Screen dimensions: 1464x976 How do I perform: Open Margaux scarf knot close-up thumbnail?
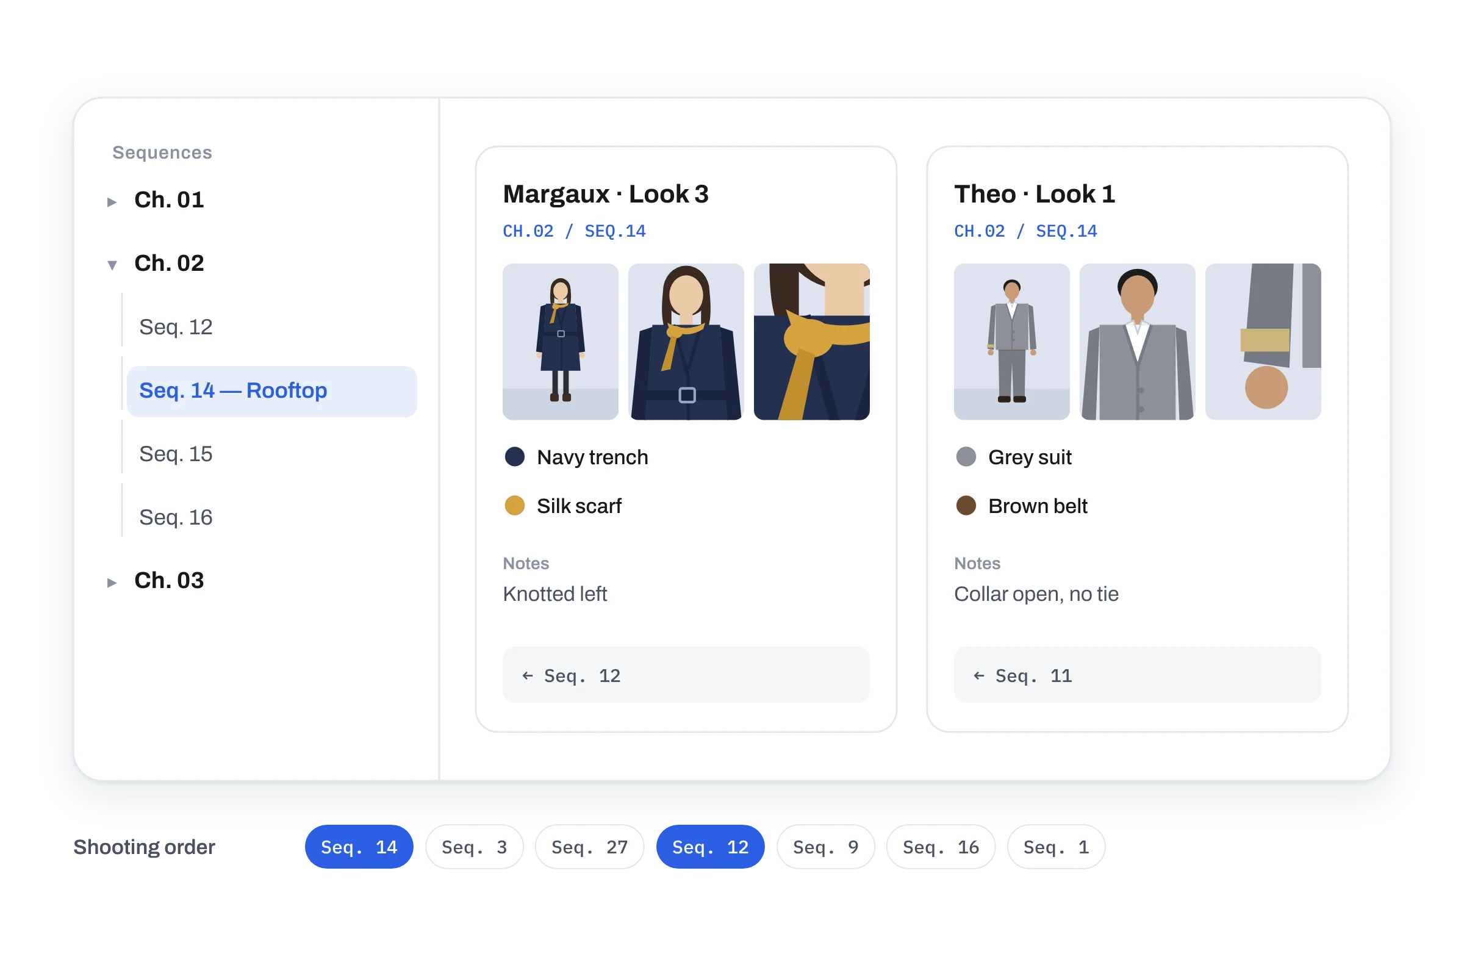812,341
